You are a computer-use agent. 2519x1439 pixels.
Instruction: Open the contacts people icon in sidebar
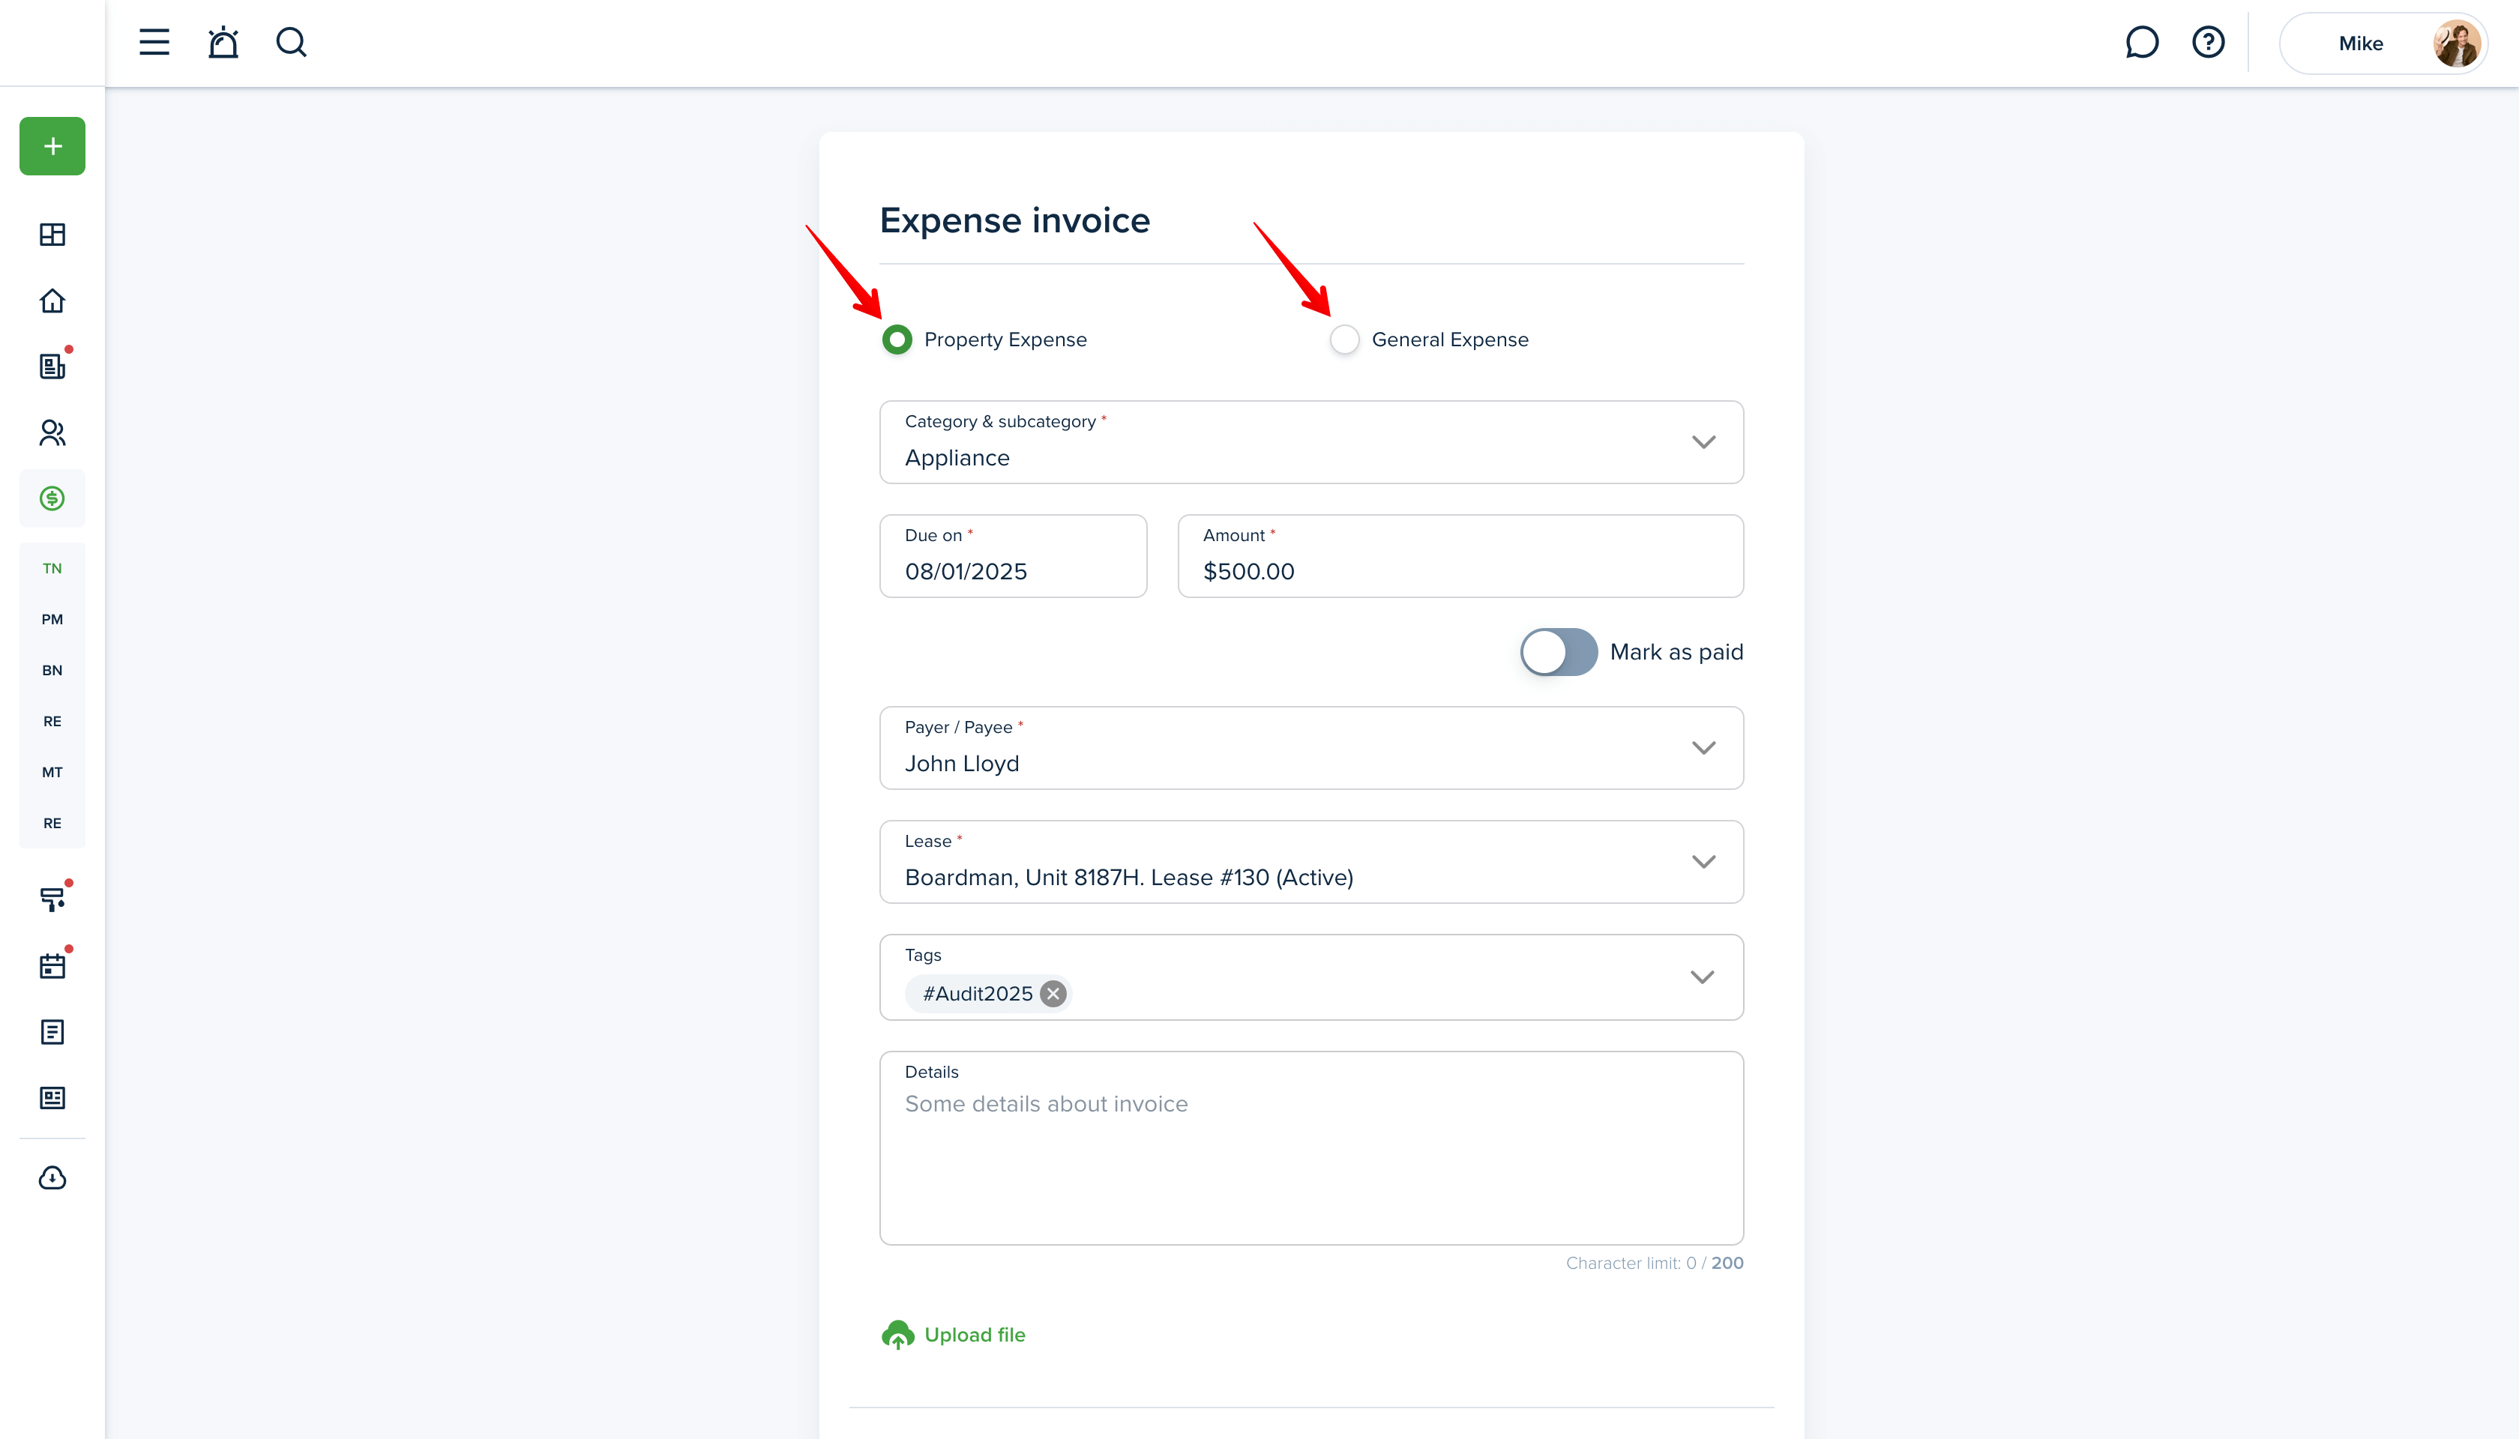click(x=52, y=433)
